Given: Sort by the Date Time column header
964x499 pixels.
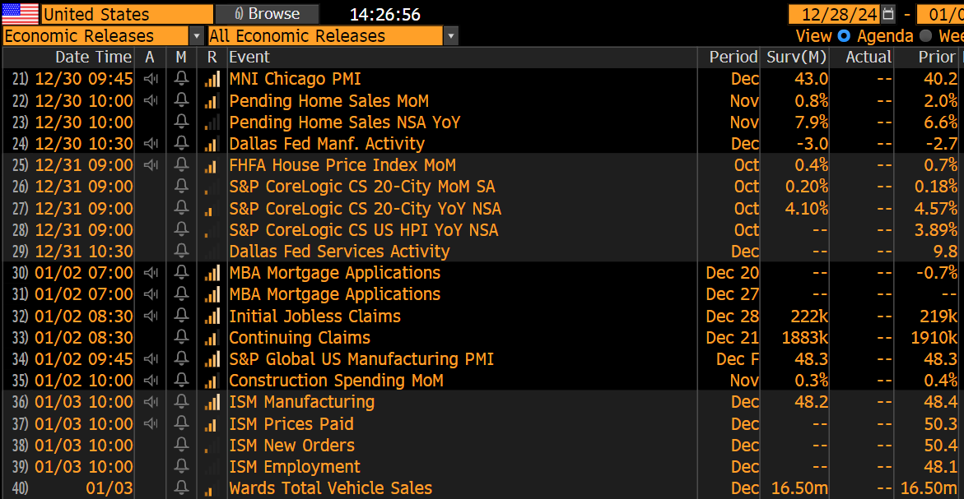Looking at the screenshot, I should [94, 57].
